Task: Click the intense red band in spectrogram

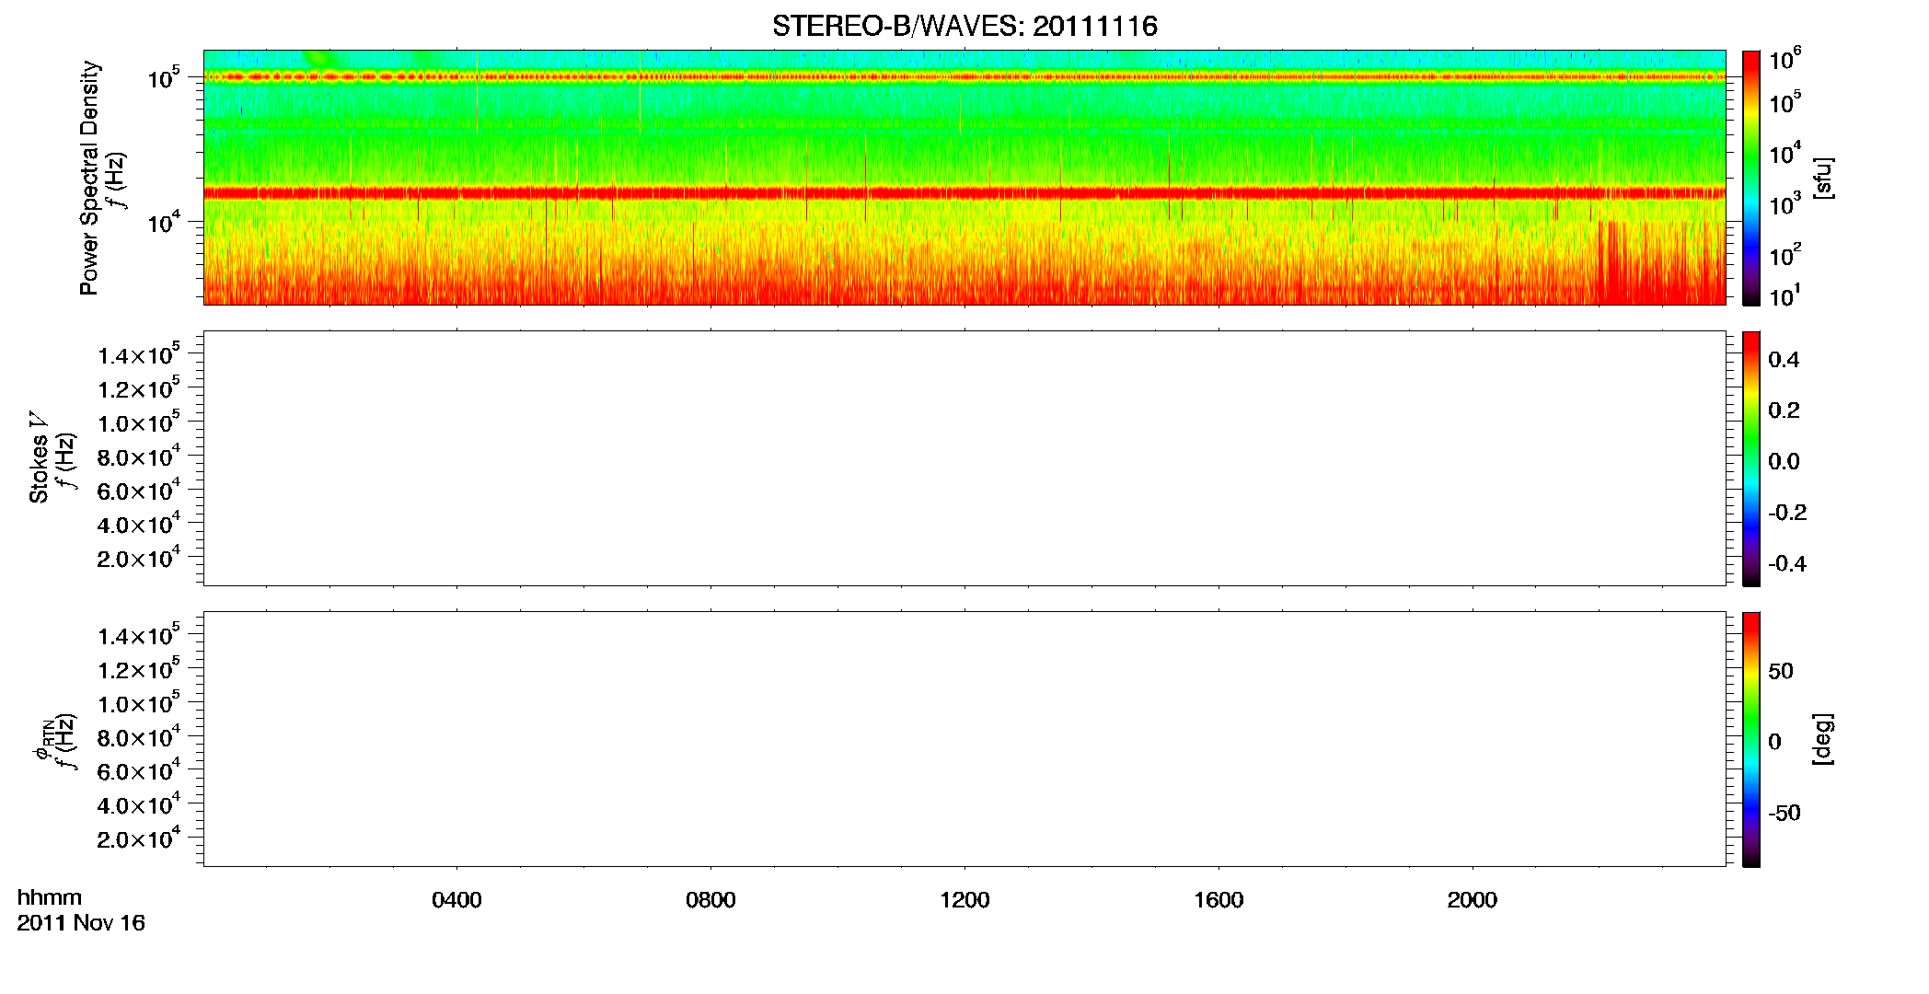Action: click(x=964, y=193)
